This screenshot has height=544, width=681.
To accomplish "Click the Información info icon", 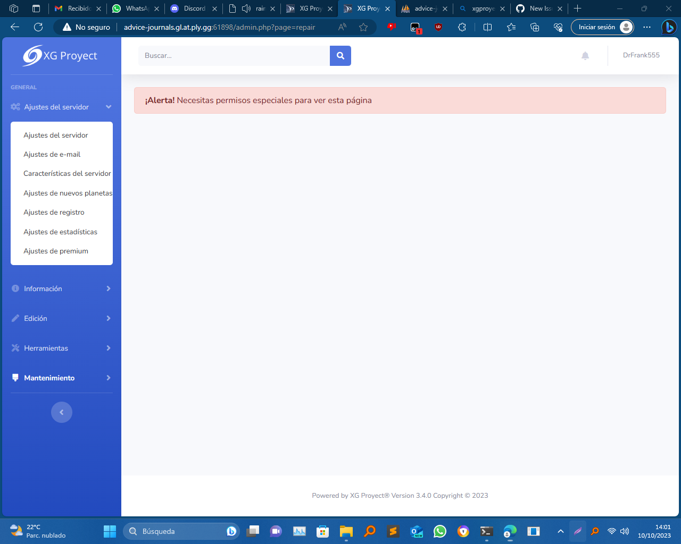I will [14, 288].
